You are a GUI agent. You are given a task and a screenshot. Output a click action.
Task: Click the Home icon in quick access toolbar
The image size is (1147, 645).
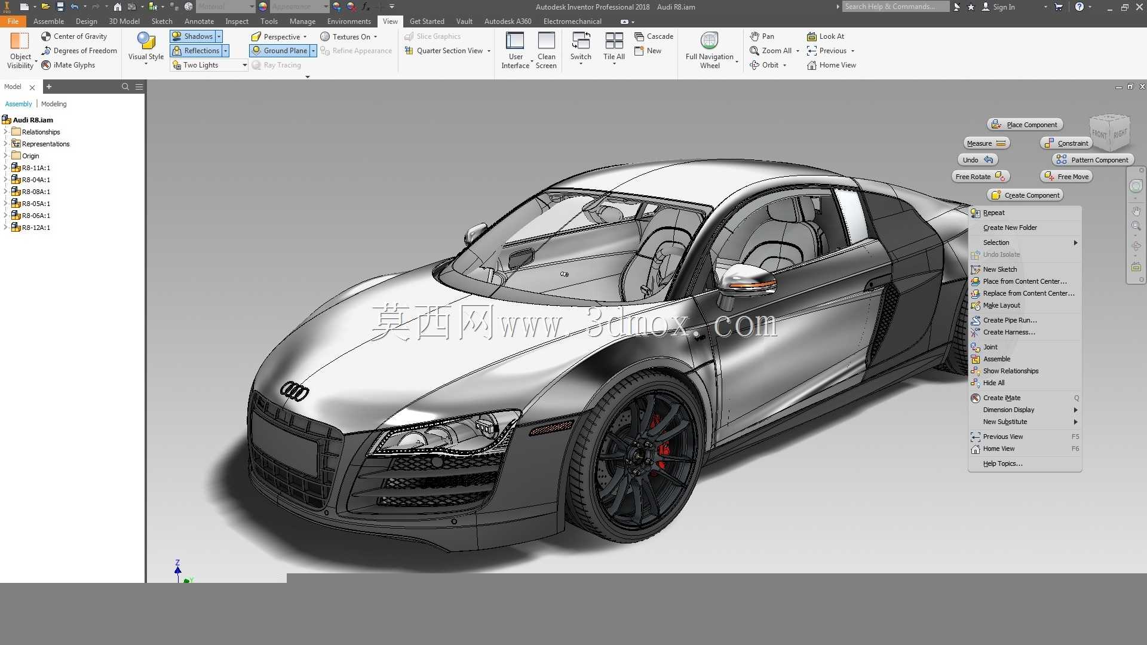click(x=118, y=7)
